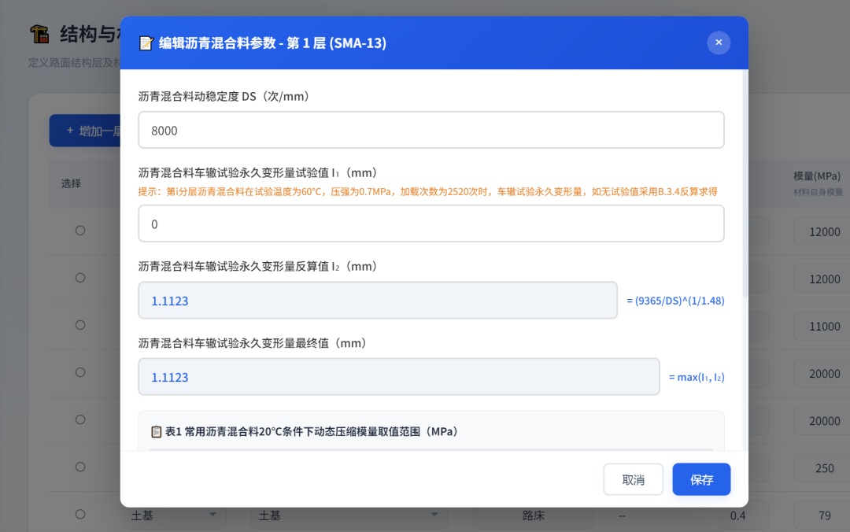Click the modulus cell showing 250

pyautogui.click(x=822, y=468)
